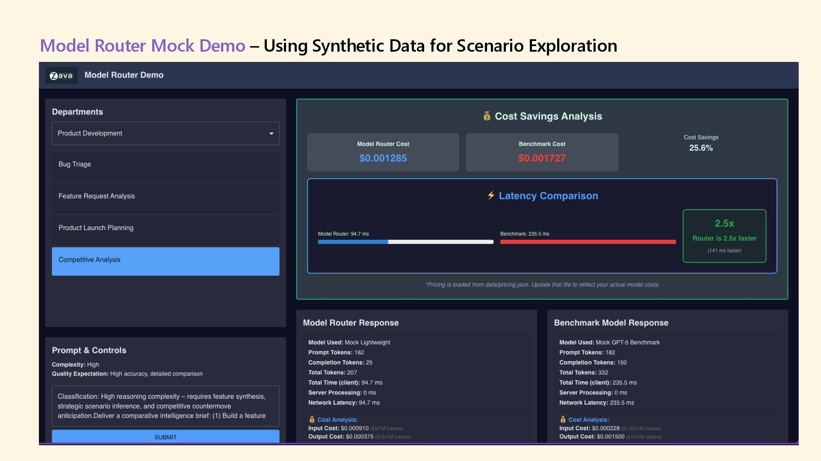Click the money bag icon beside Cost Savings Analysis
This screenshot has height=461, width=821.
point(487,116)
